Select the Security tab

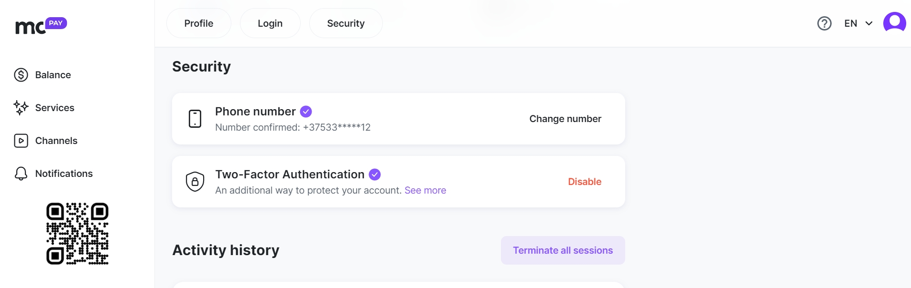tap(346, 23)
